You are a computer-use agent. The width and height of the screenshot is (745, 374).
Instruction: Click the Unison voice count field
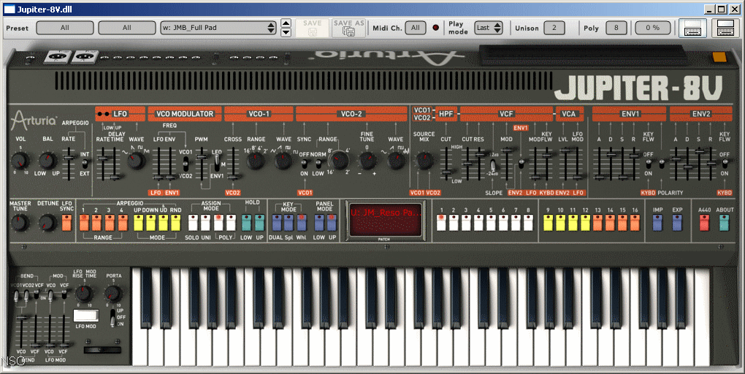pyautogui.click(x=554, y=28)
